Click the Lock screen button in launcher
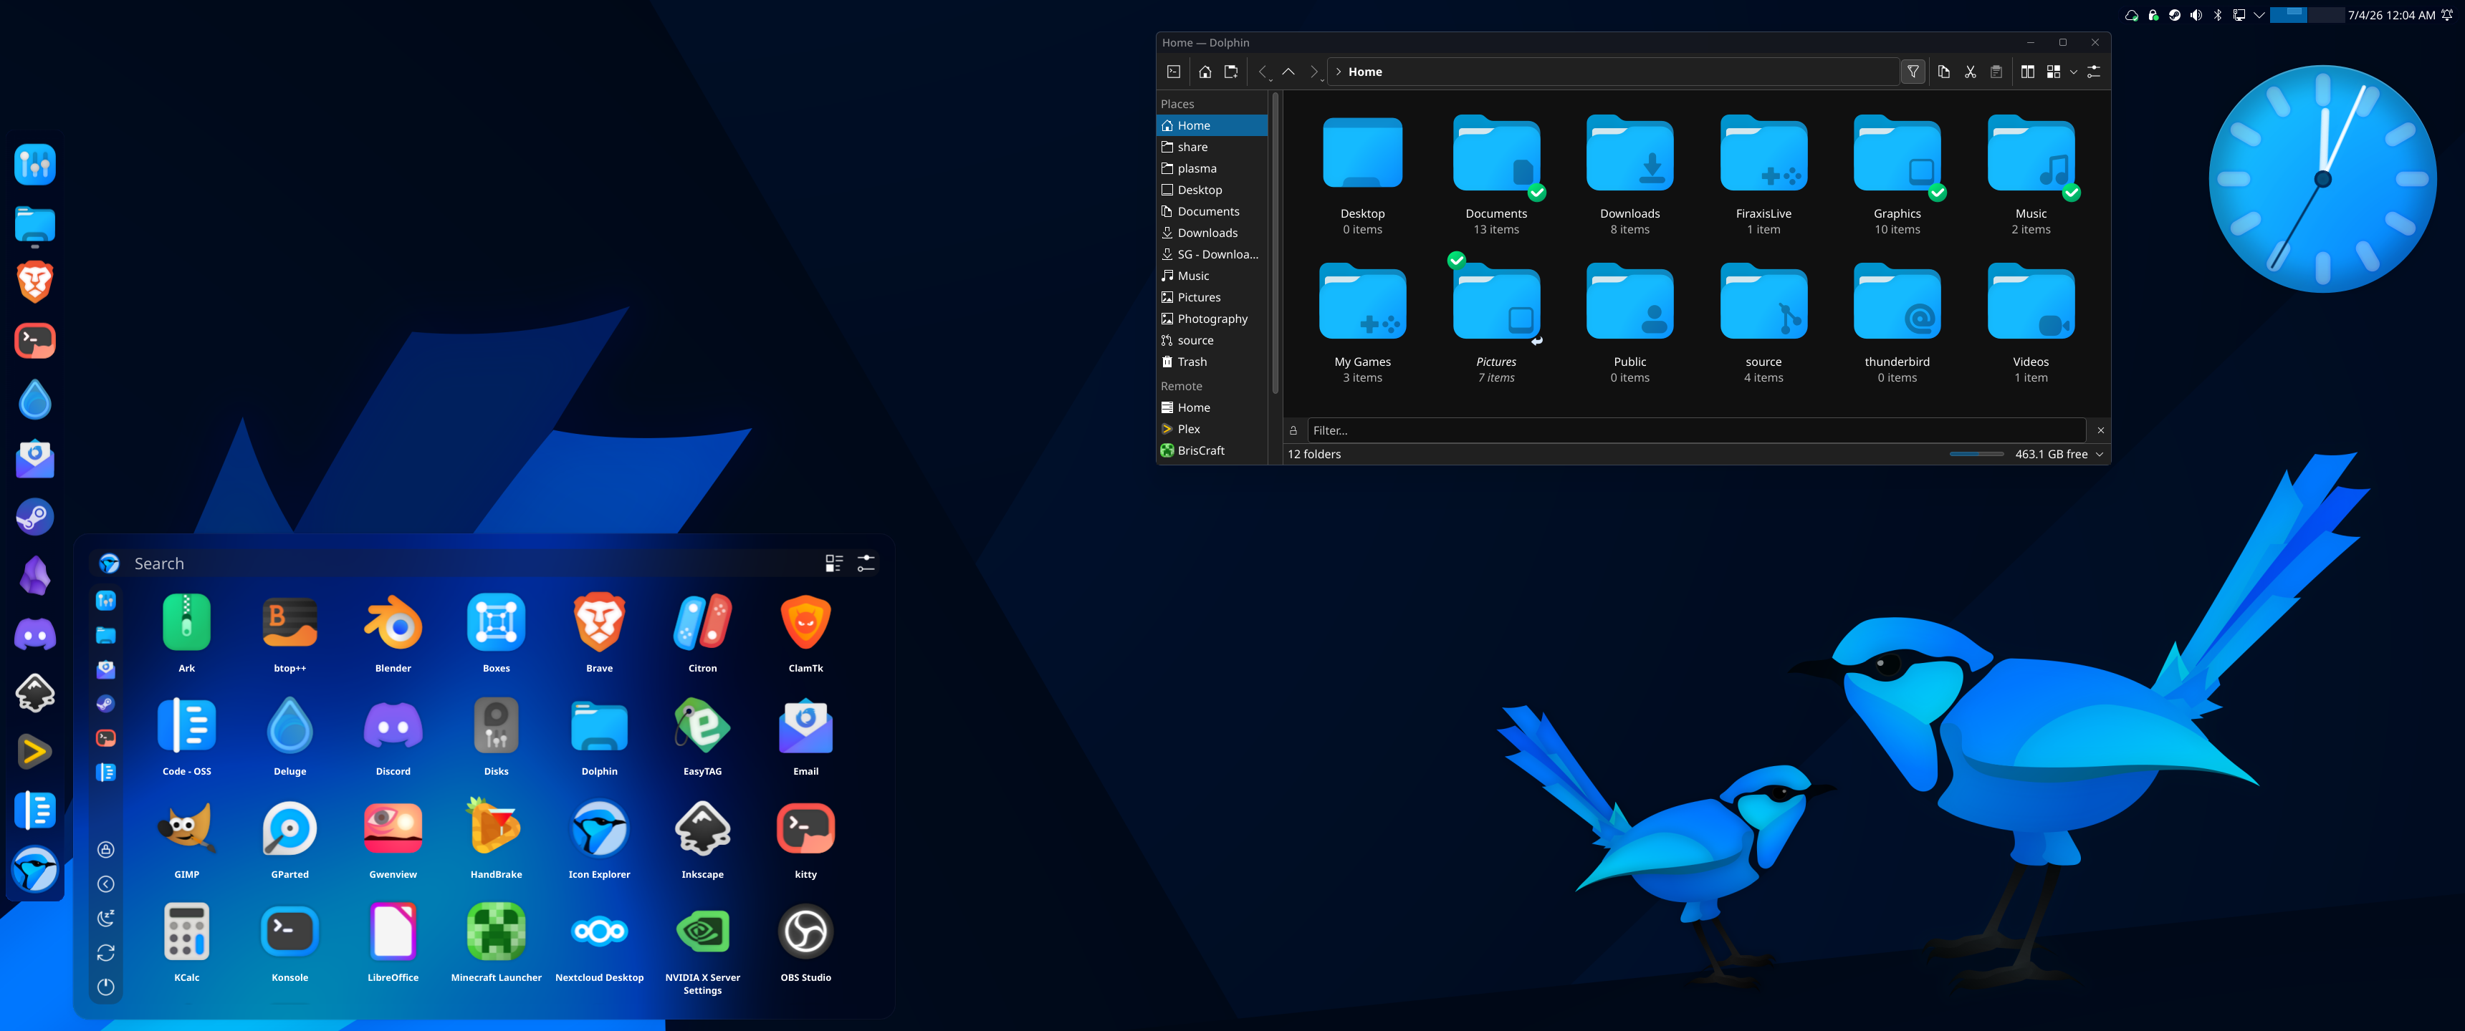Viewport: 2465px width, 1031px height. pos(106,849)
